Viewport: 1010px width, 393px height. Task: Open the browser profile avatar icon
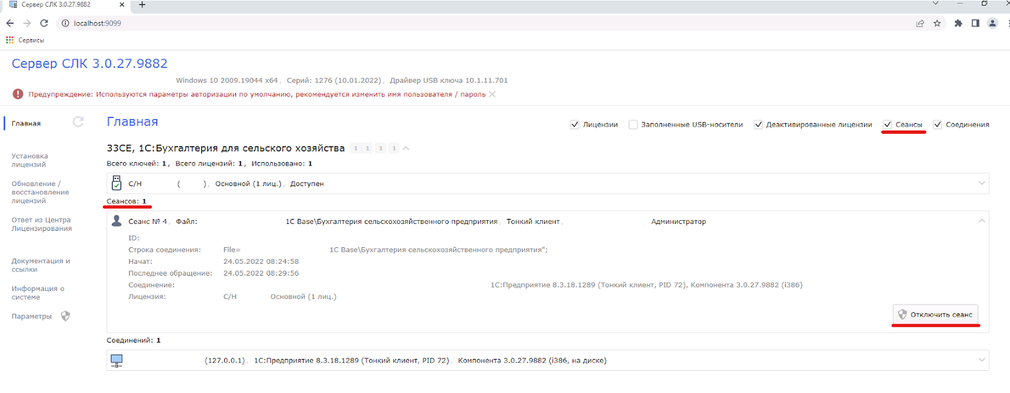[992, 23]
